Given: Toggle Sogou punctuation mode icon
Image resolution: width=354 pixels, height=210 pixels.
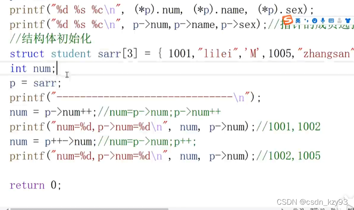Looking at the screenshot, I should [x=306, y=21].
